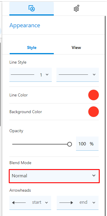
Task: Open the end arrowhead dropdown
Action: [77, 203]
